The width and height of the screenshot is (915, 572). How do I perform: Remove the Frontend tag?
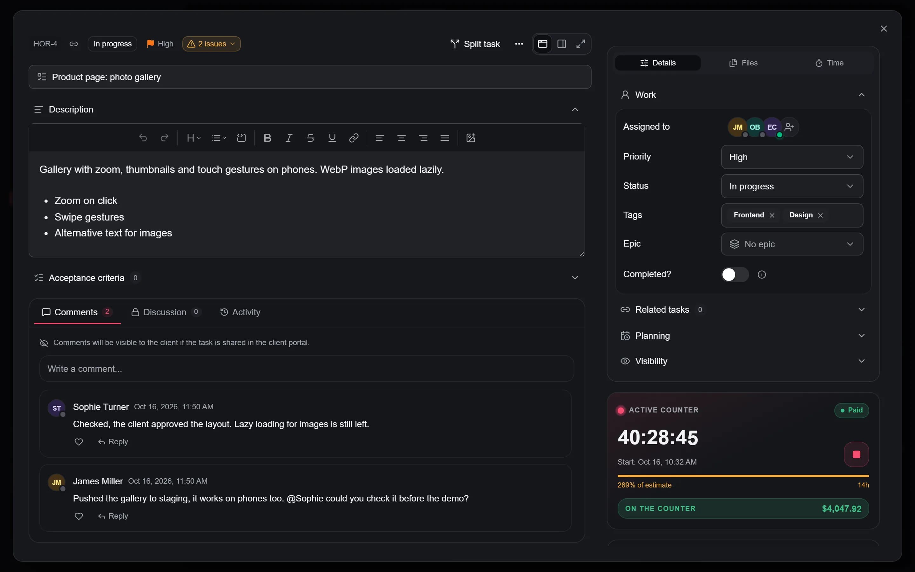pos(772,215)
